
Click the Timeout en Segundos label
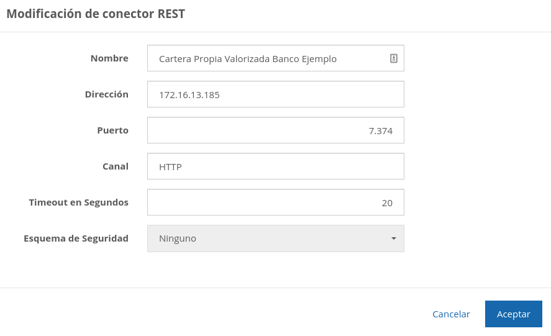click(x=78, y=202)
